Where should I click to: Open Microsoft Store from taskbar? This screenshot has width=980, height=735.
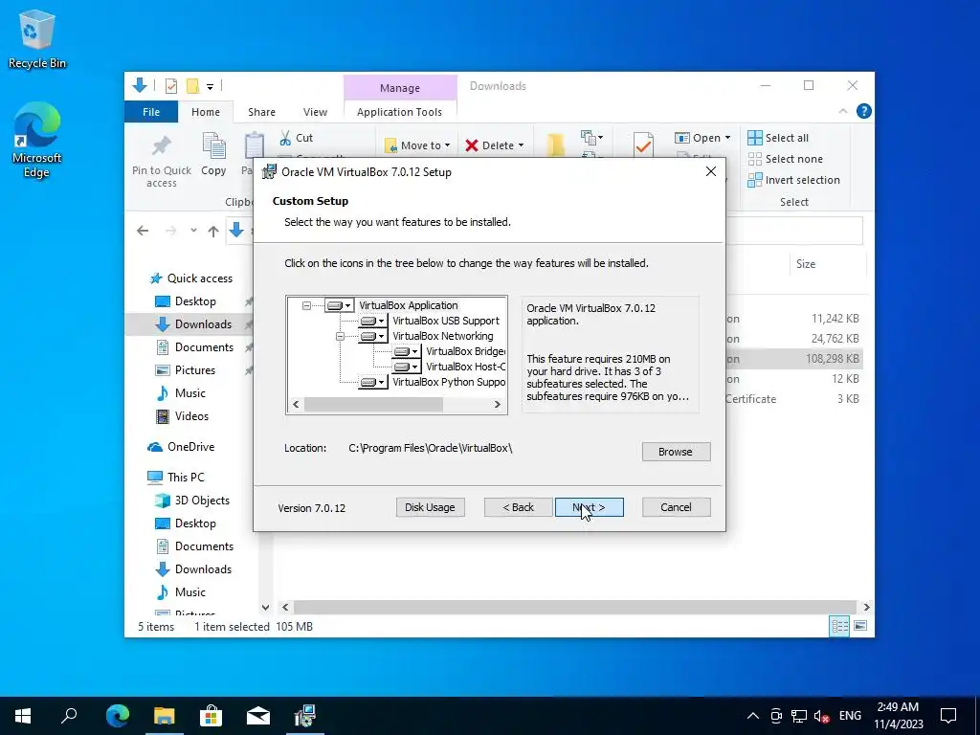[212, 716]
